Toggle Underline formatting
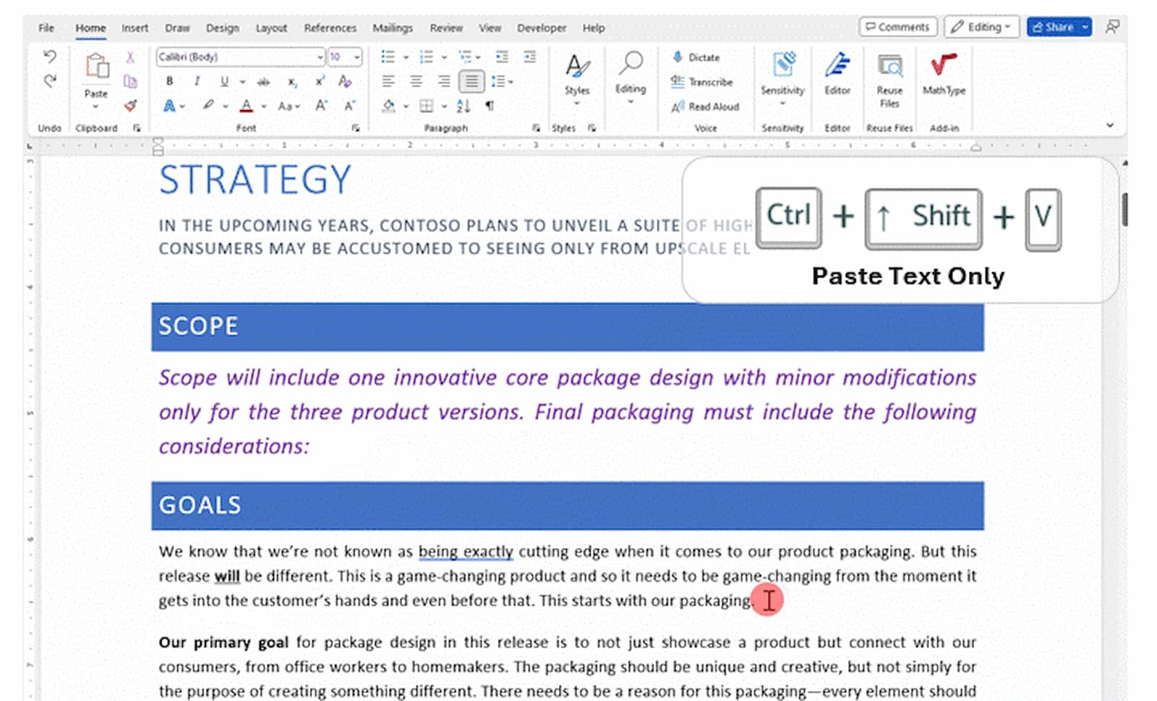1157x701 pixels. 224,82
